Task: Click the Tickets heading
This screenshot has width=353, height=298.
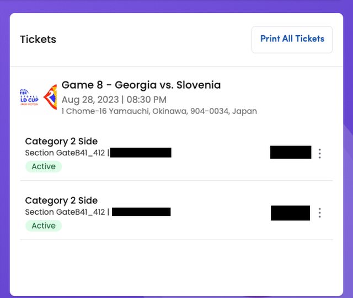Action: click(x=38, y=40)
